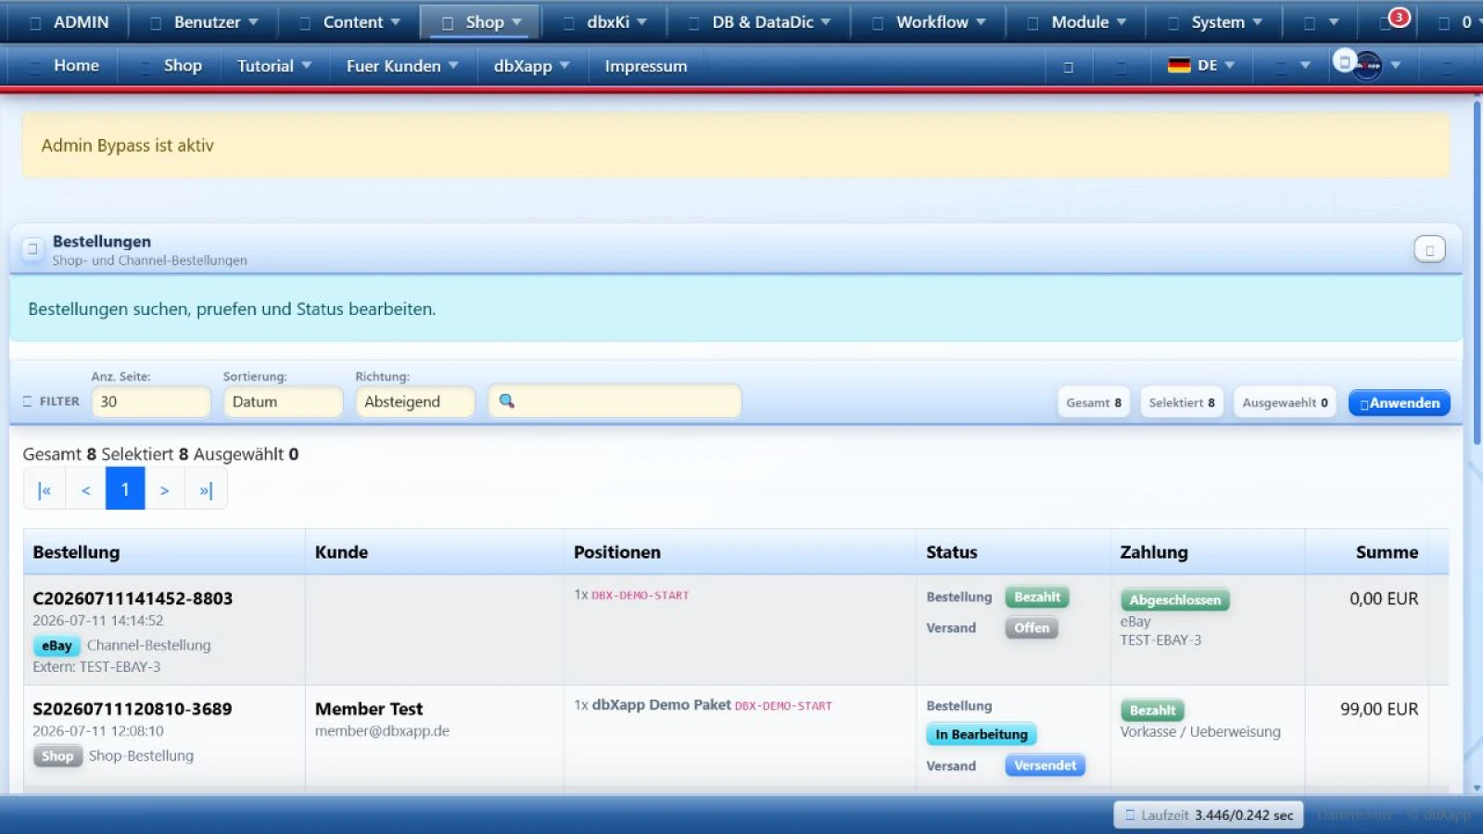Toggle the FILTER panel
This screenshot has width=1483, height=834.
coord(52,401)
